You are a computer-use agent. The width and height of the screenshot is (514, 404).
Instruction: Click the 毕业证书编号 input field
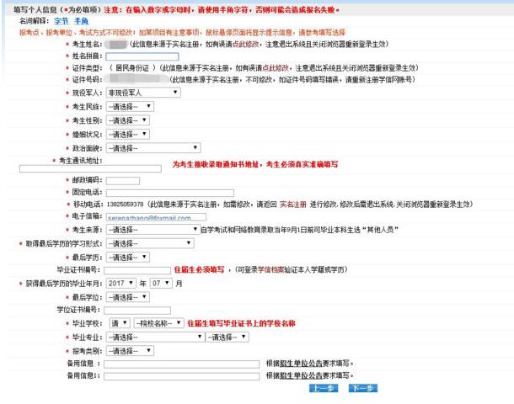tap(137, 269)
